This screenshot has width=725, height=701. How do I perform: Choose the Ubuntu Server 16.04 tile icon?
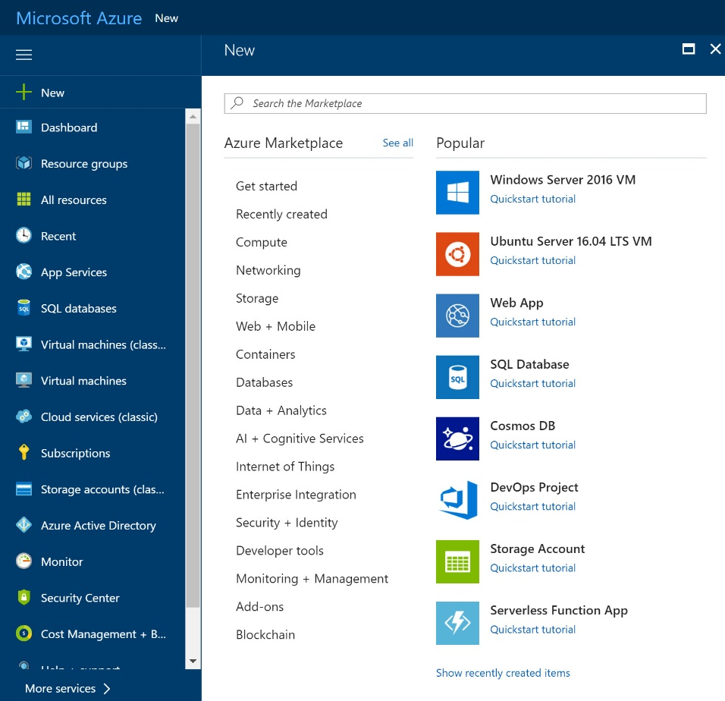tap(457, 254)
